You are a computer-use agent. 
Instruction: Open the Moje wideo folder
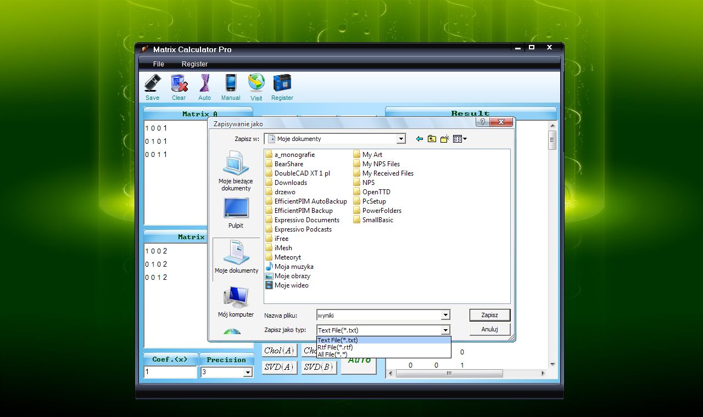pos(287,285)
